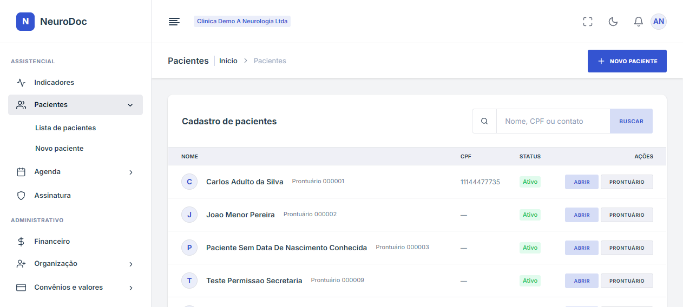Click Prontuário 000003 label
683x307 pixels.
(x=402, y=247)
